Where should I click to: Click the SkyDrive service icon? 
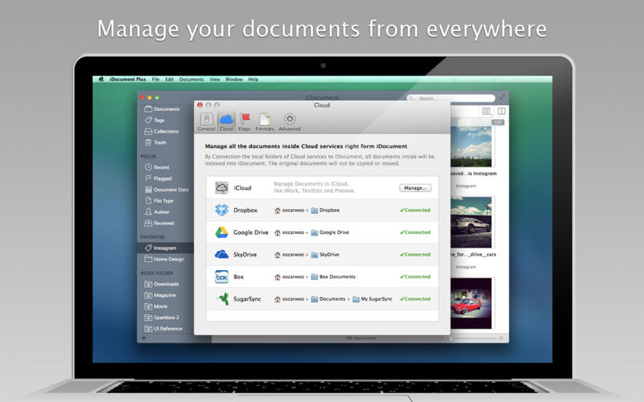pyautogui.click(x=222, y=254)
